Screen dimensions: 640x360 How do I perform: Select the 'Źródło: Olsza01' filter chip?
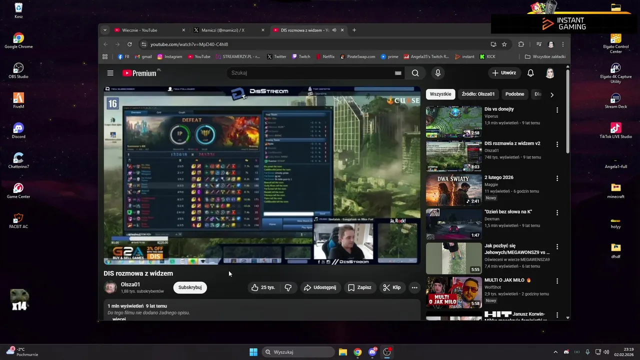pos(478,94)
